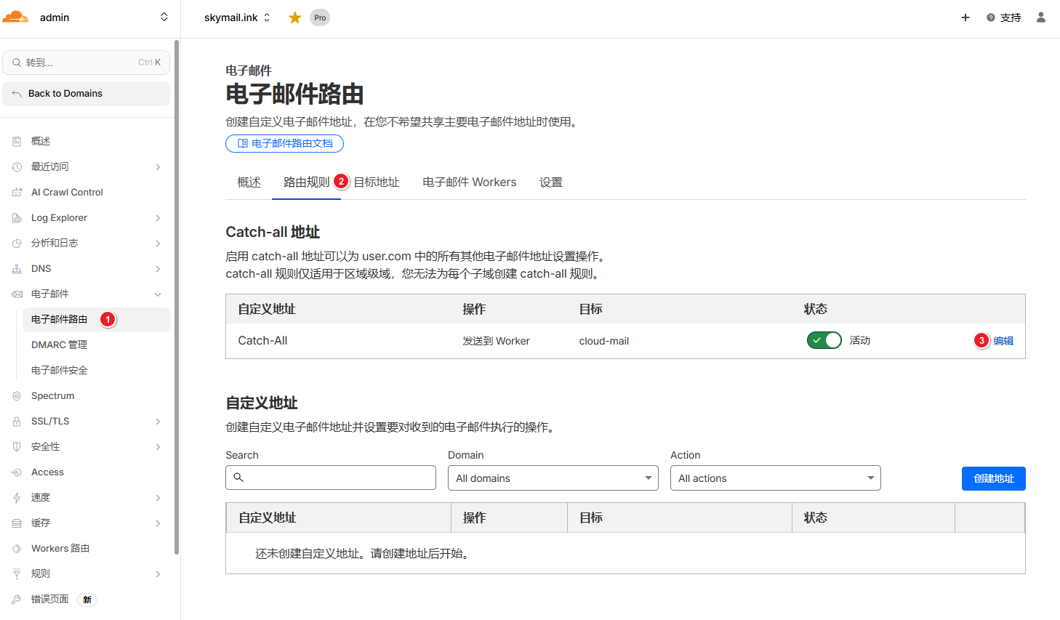Click the plus add icon in header
The height and width of the screenshot is (620, 1060).
[965, 17]
